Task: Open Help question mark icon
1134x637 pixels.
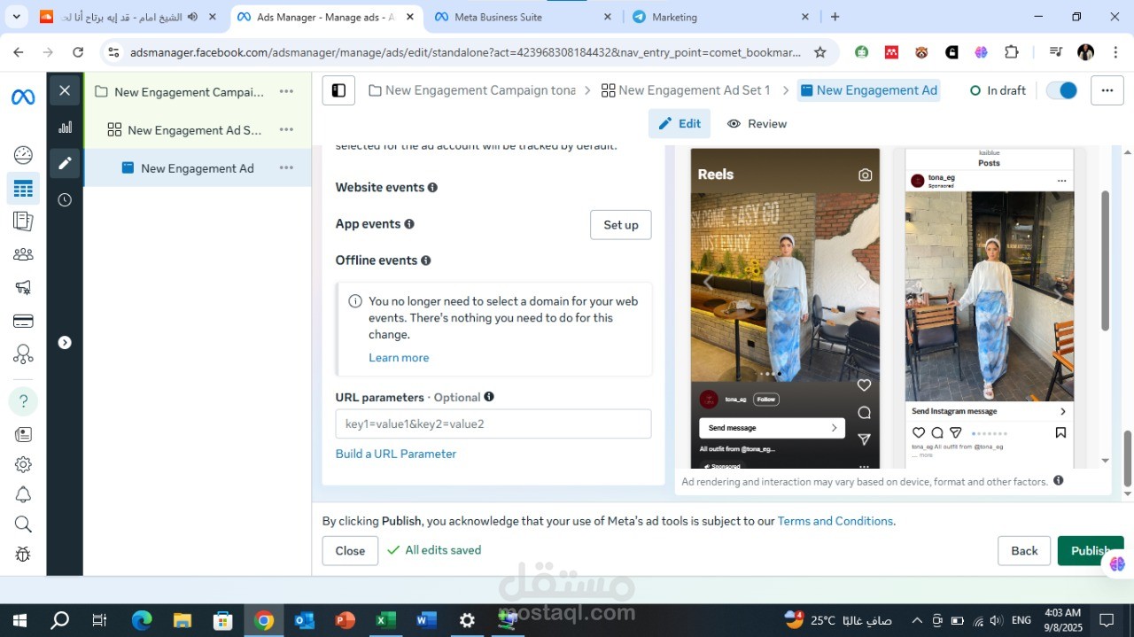Action: (x=23, y=401)
